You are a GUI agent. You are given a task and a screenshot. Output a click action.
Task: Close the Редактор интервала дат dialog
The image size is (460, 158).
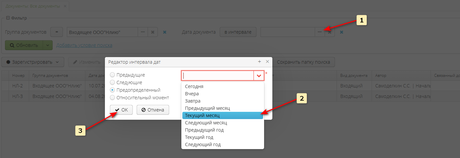(267, 62)
